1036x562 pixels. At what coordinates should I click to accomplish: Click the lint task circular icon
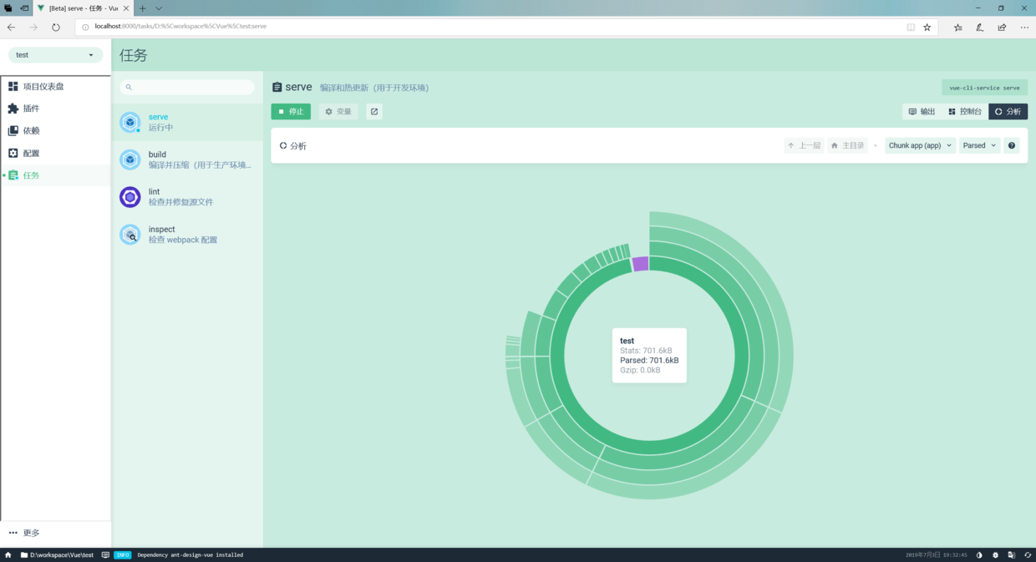coord(130,197)
